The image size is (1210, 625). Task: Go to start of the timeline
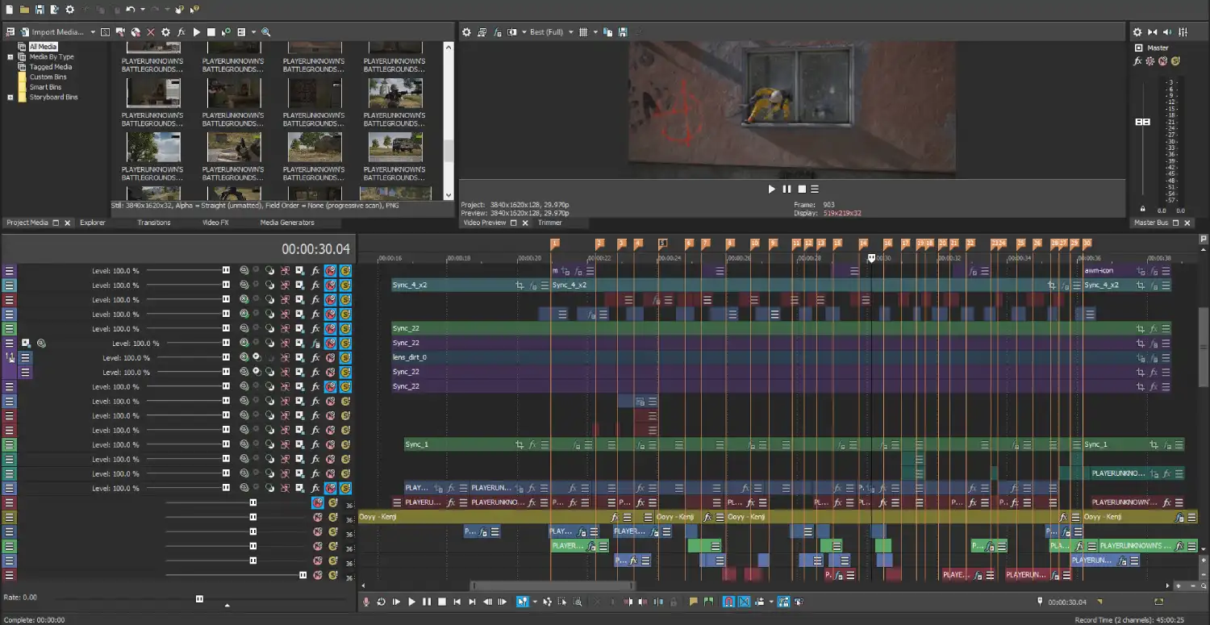(x=457, y=602)
